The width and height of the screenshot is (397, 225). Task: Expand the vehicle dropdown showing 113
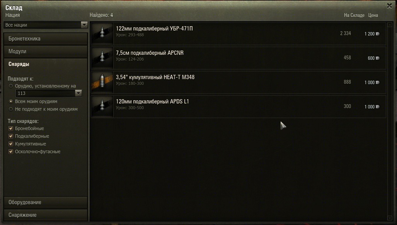(x=49, y=93)
